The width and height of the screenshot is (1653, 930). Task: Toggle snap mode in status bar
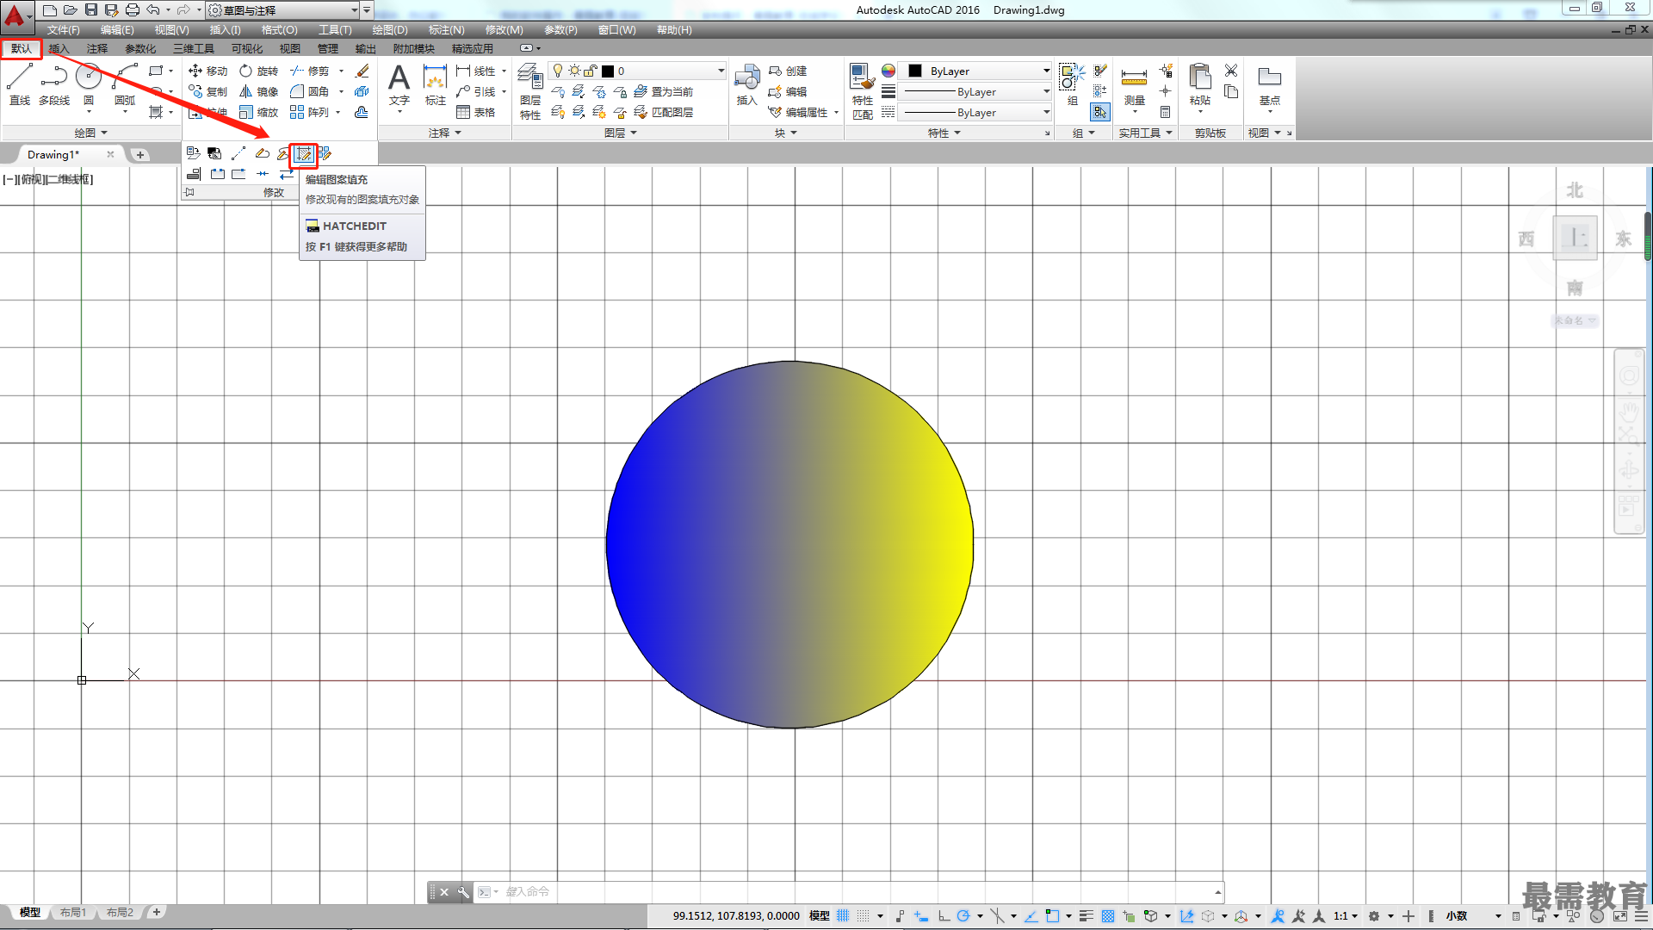863,915
